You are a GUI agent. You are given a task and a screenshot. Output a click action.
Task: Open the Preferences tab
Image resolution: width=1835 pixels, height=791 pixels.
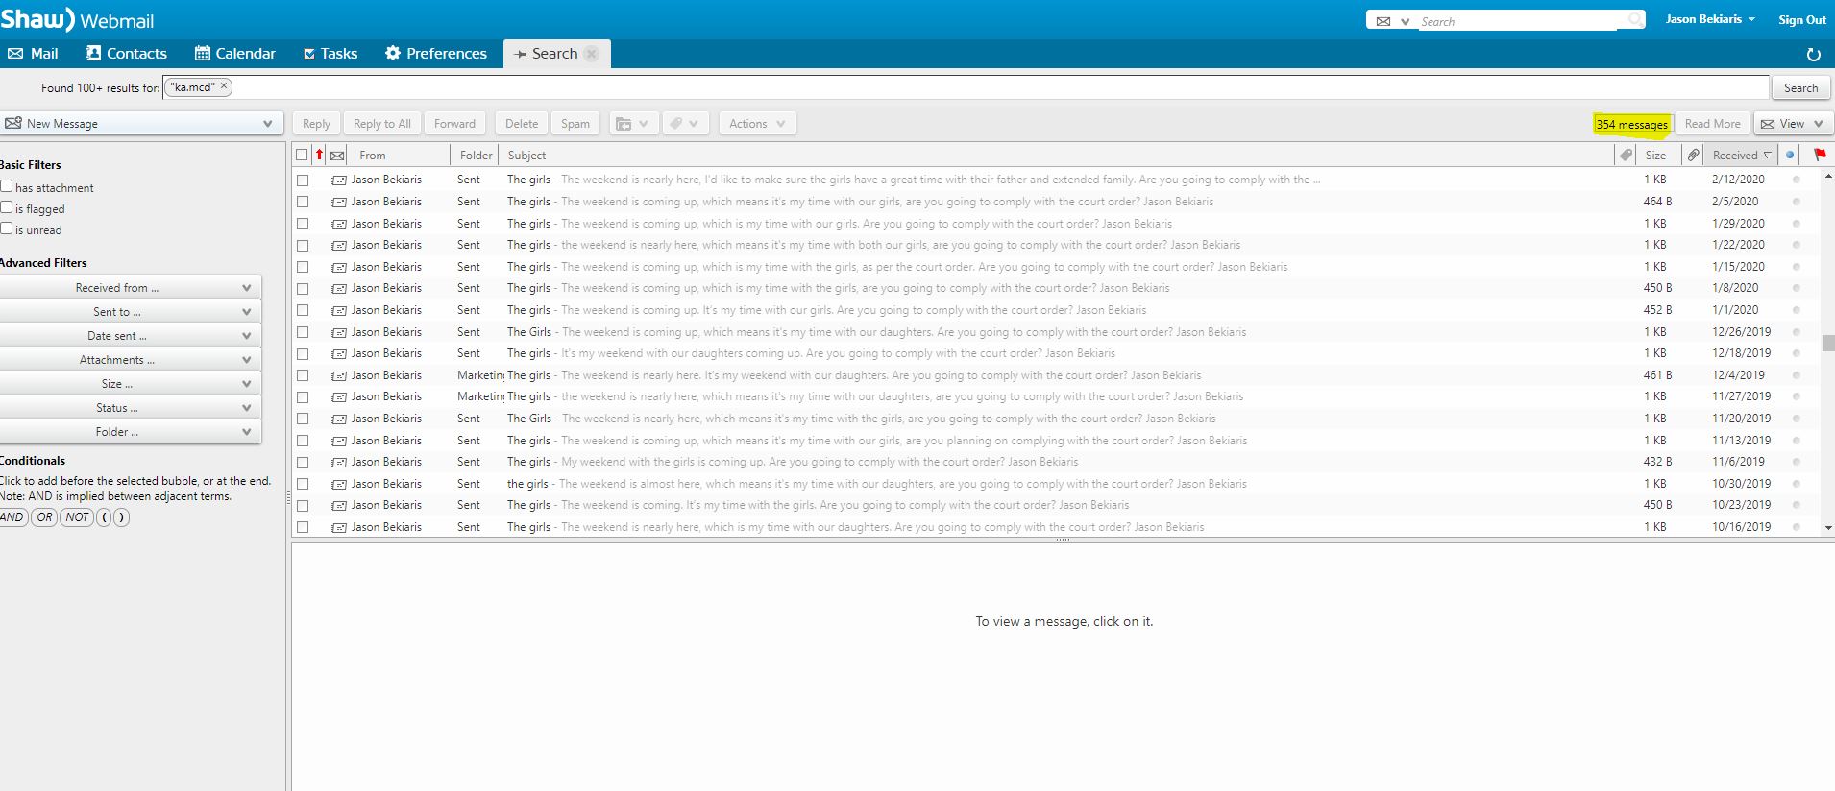[435, 54]
